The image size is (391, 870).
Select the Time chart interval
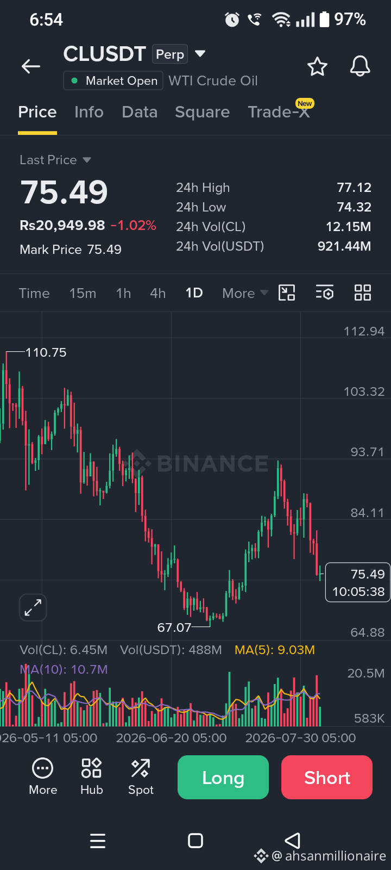[x=34, y=293]
